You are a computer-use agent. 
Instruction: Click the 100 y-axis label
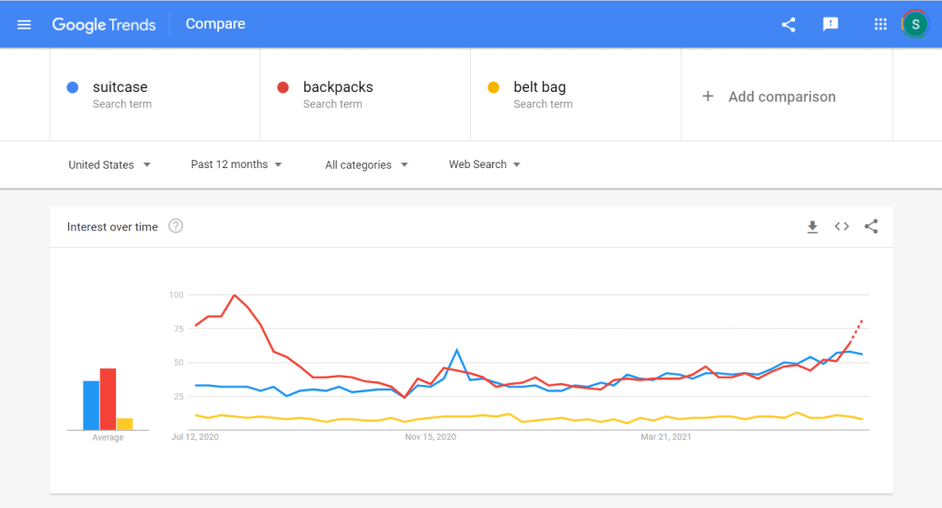176,295
